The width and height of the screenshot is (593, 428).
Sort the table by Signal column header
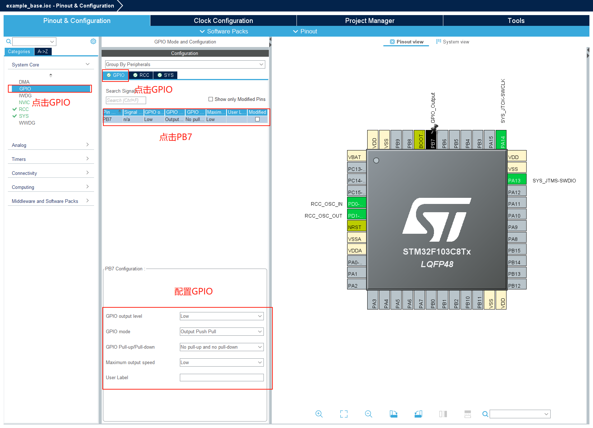tap(134, 112)
